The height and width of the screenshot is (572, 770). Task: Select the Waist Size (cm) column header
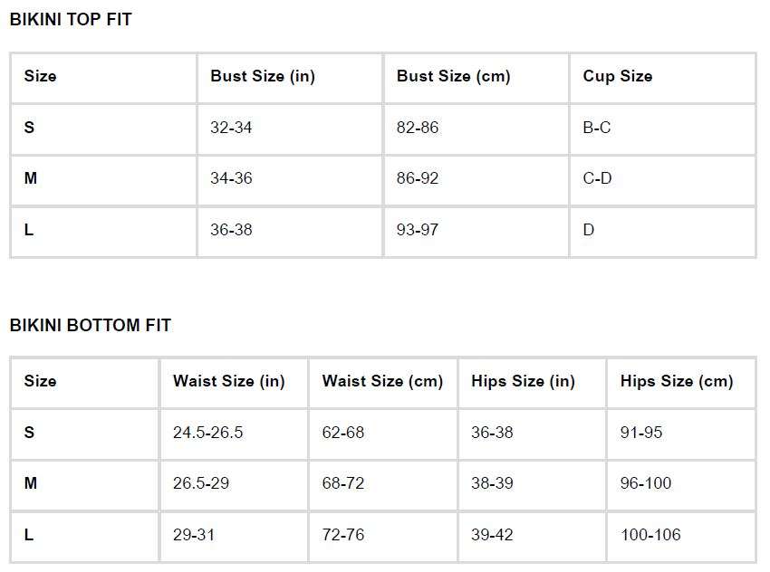tap(382, 381)
